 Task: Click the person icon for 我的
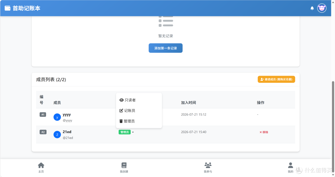point(291,165)
